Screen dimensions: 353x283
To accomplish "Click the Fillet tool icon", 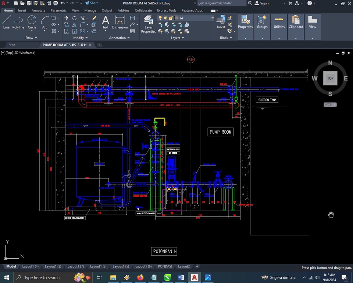I will click(83, 25).
